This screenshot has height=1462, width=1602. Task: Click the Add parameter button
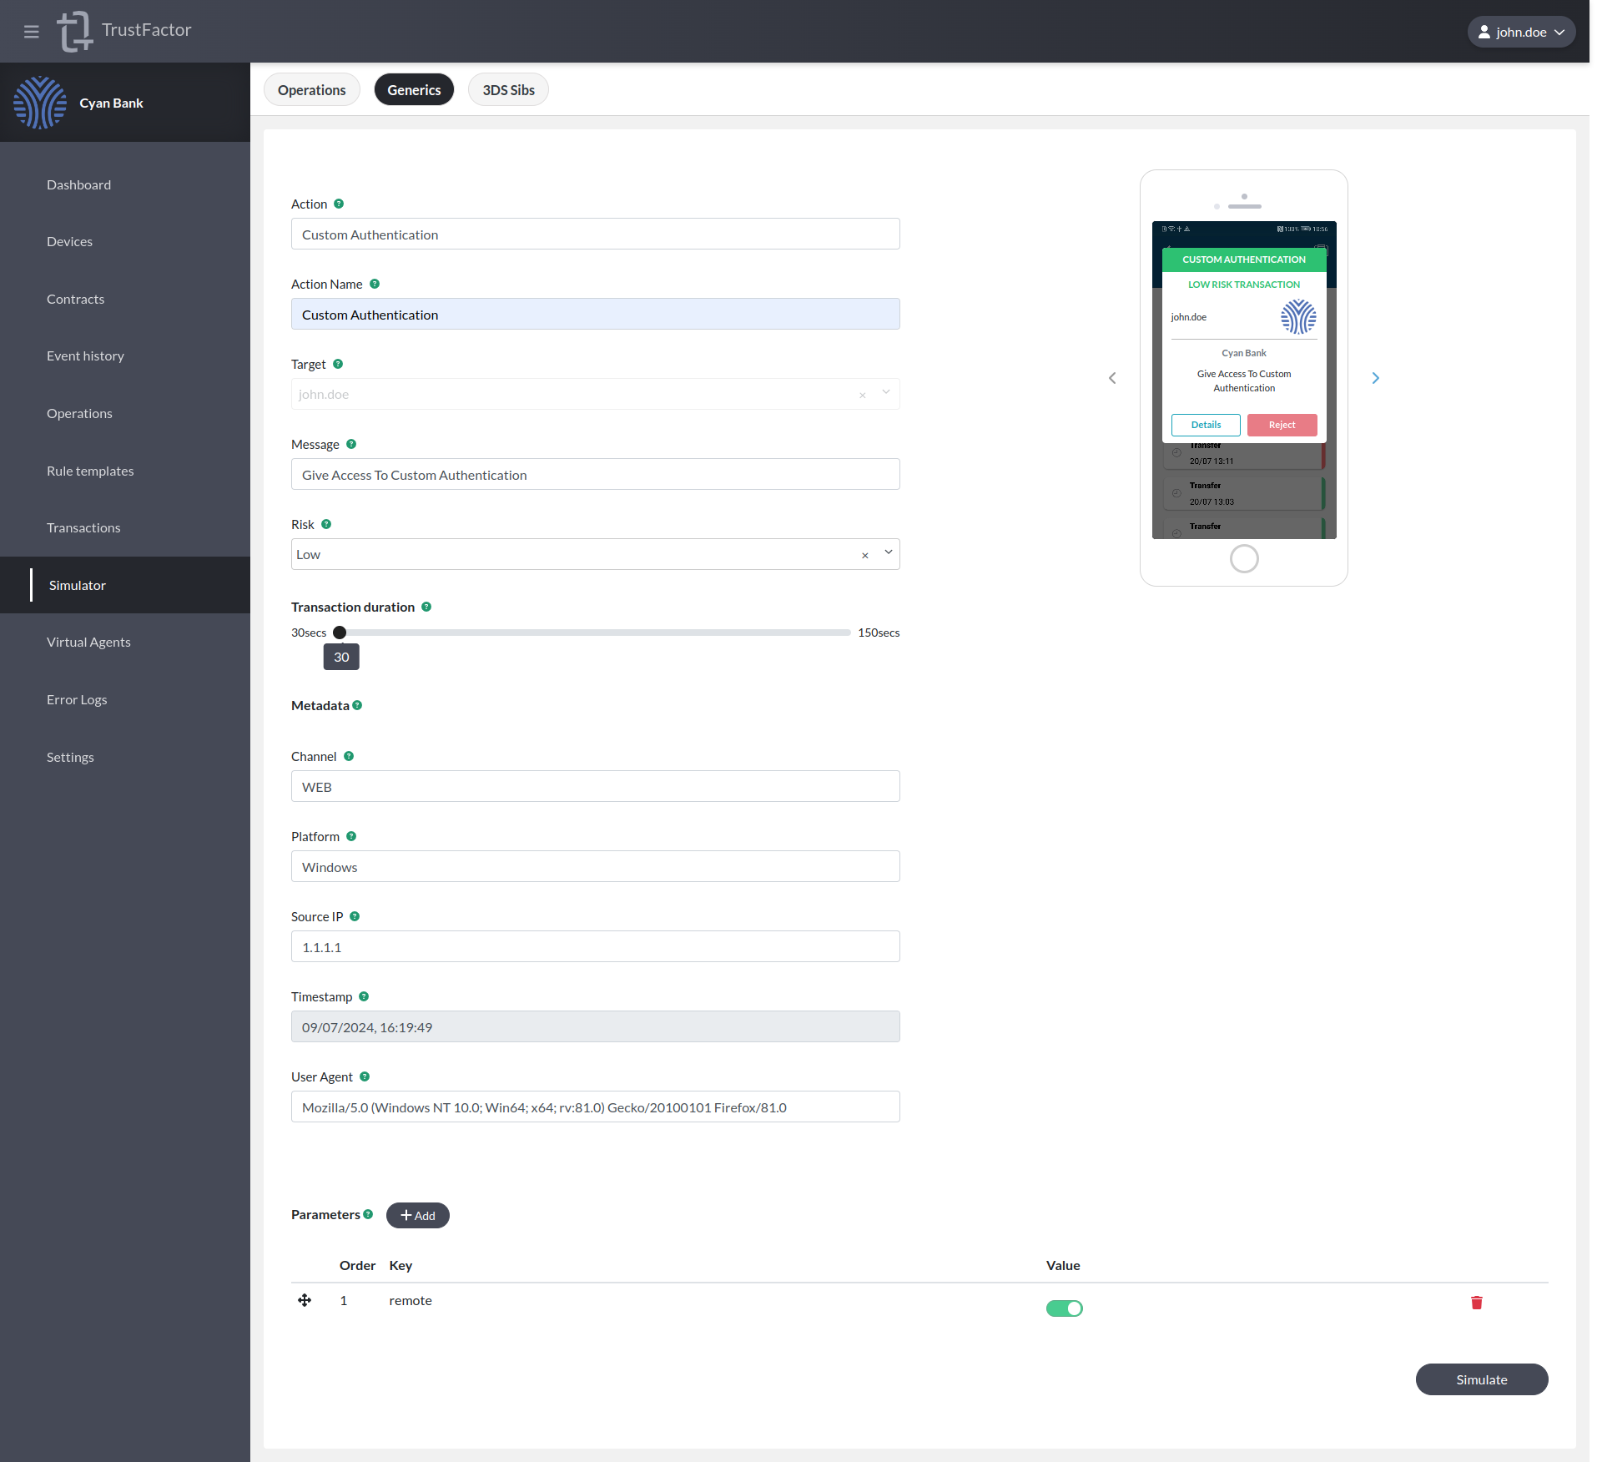(417, 1213)
